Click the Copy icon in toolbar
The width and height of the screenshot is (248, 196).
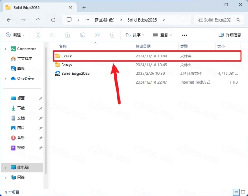[53, 35]
